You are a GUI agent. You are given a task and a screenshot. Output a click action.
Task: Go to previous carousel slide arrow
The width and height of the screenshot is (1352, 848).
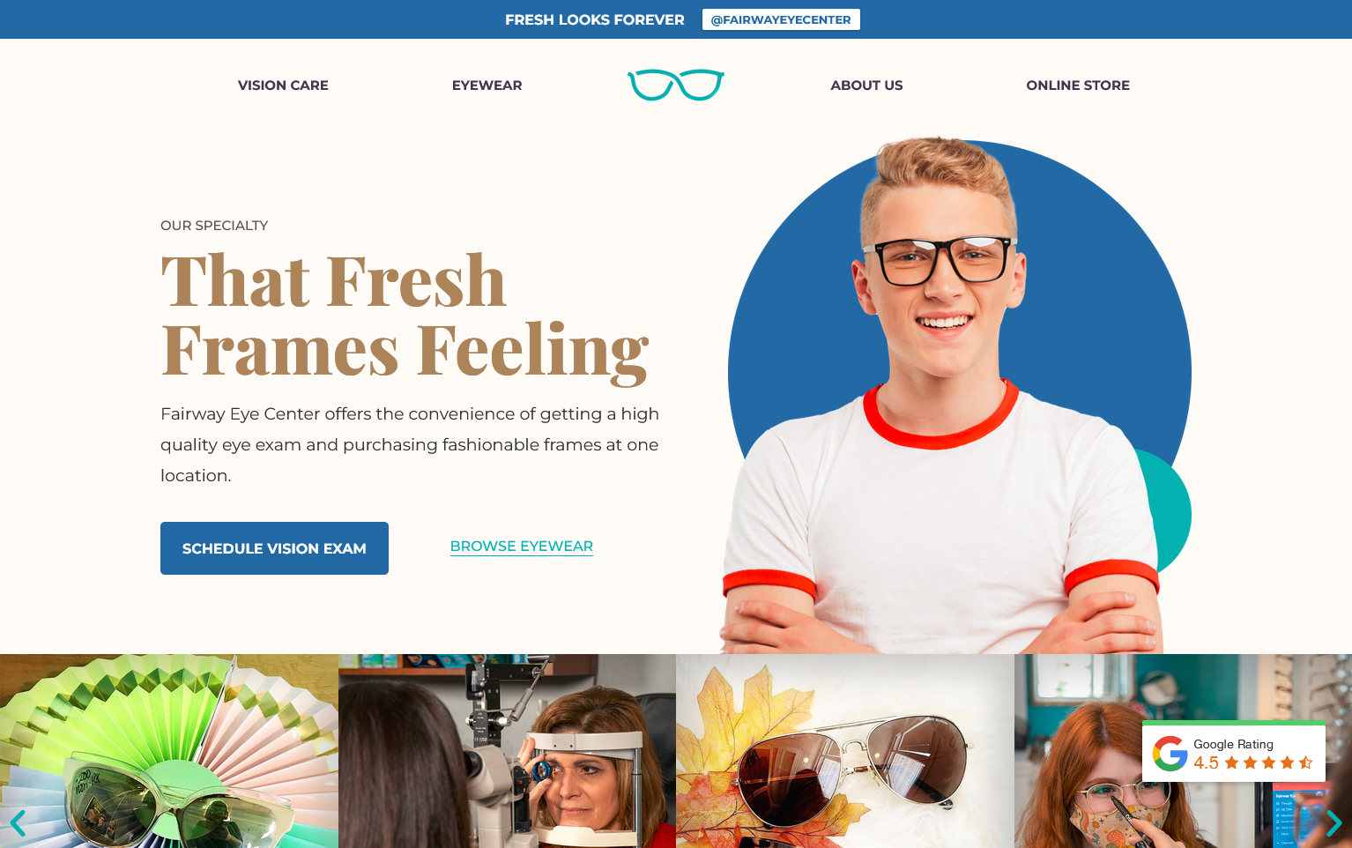pos(18,823)
